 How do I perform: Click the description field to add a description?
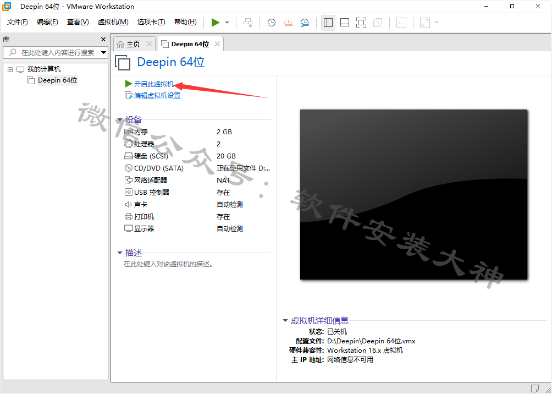point(169,264)
